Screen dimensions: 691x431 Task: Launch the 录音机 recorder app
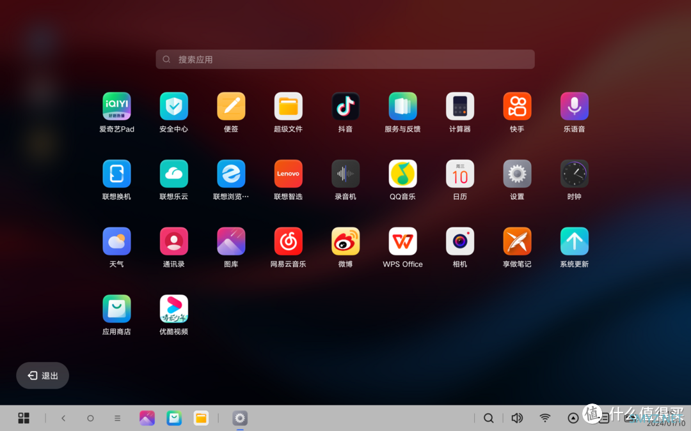tap(345, 174)
